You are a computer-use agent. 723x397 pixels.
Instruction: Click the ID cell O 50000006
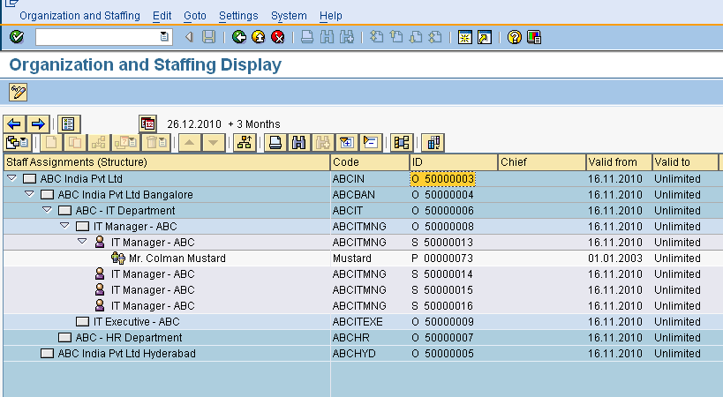click(442, 211)
